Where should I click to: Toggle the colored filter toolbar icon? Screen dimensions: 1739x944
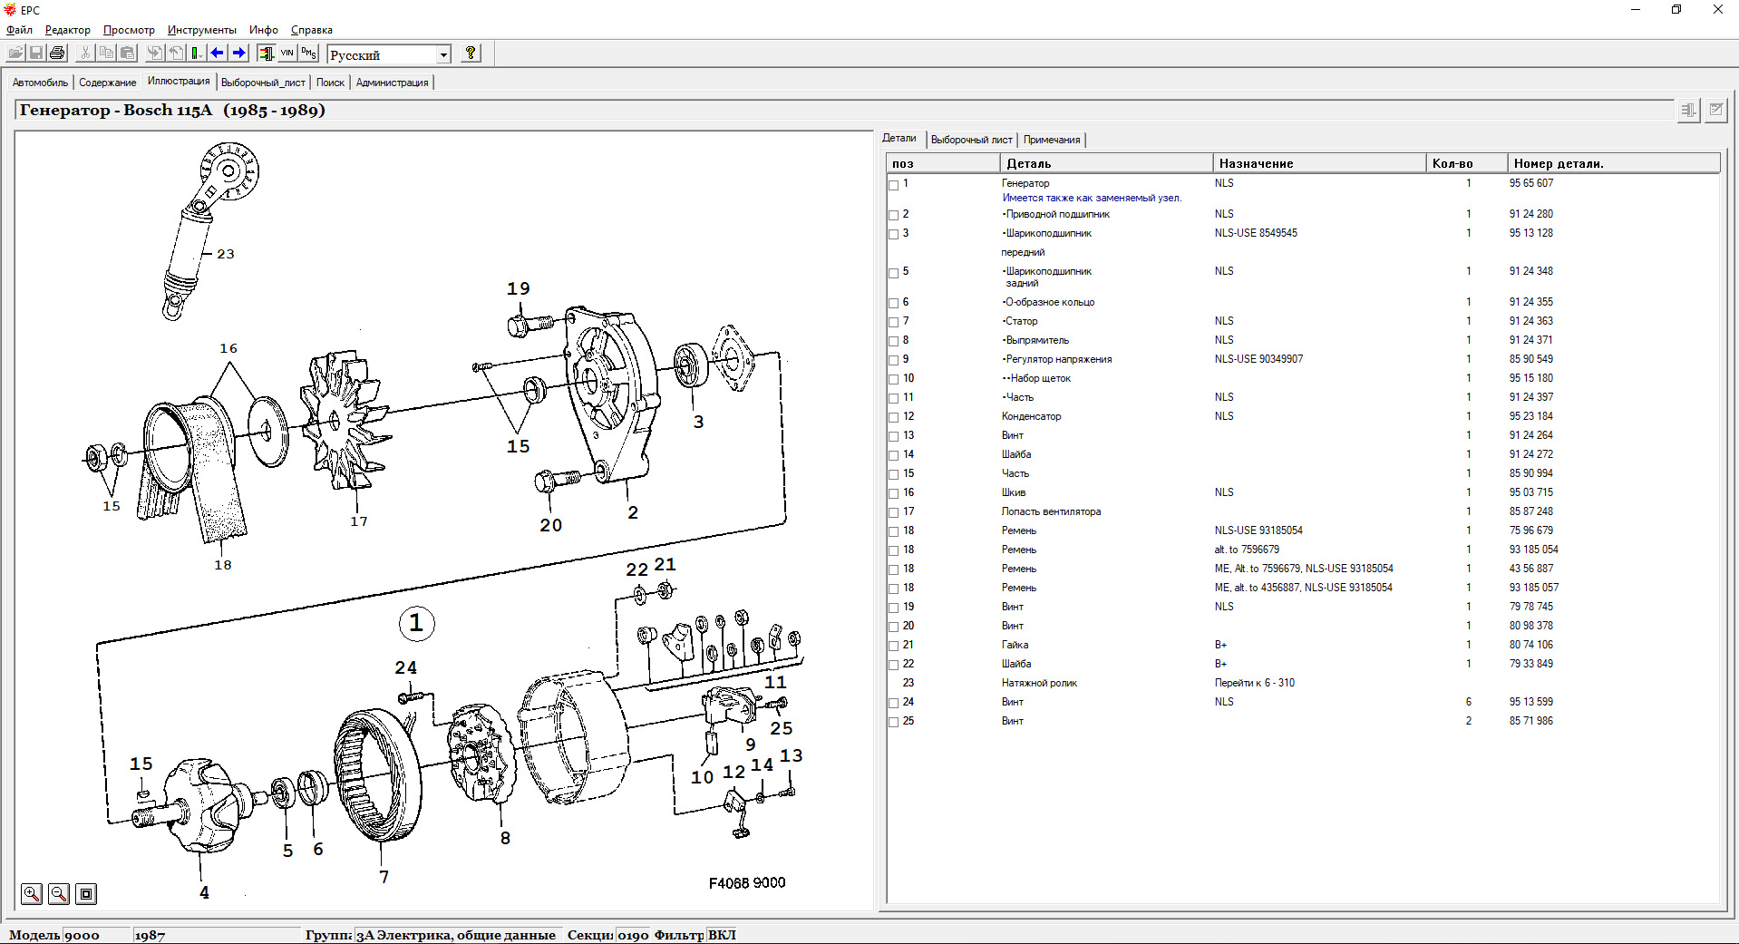click(x=266, y=54)
